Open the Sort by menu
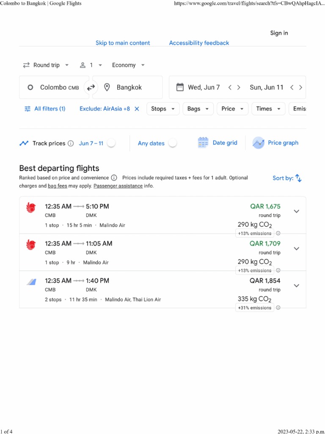This screenshot has width=325, height=434. coord(287,178)
